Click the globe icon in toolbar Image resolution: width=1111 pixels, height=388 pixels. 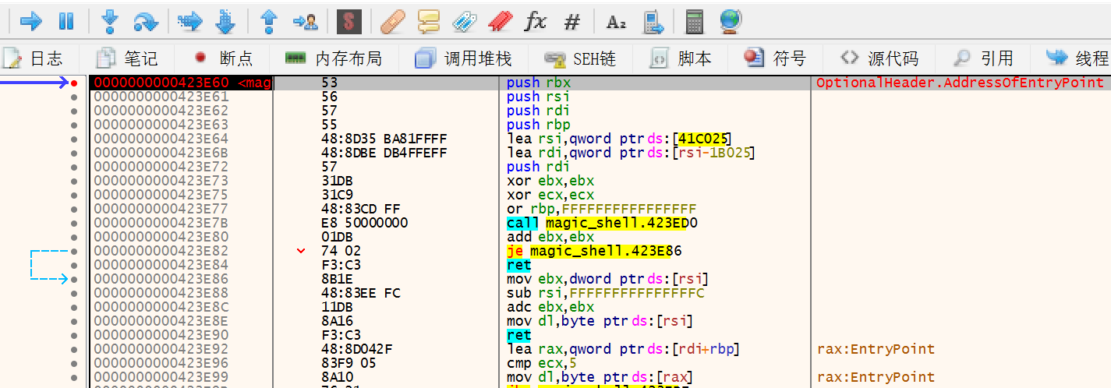pos(731,21)
